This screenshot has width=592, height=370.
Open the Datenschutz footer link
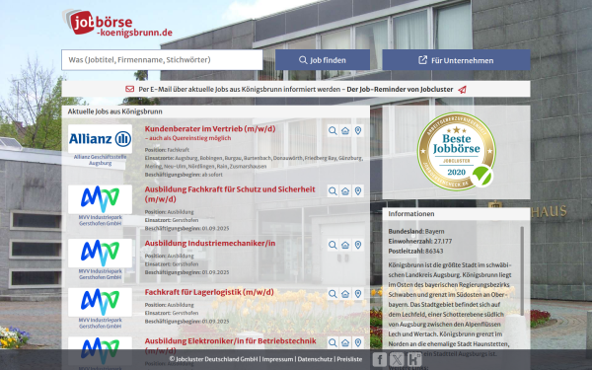click(x=315, y=359)
